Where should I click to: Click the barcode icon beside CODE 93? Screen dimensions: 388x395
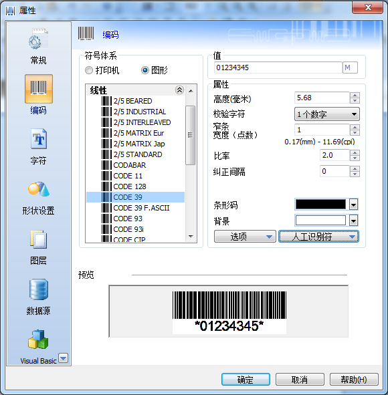point(106,219)
